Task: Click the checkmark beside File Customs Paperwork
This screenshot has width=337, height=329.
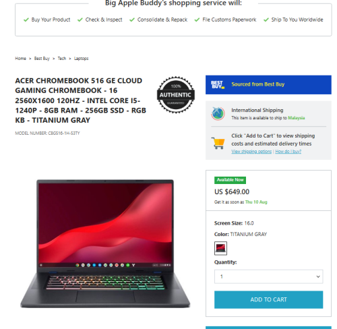Action: point(197,20)
